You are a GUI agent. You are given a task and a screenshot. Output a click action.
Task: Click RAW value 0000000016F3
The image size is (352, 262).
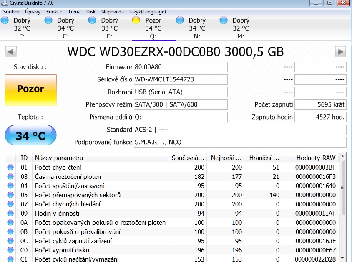[315, 176]
